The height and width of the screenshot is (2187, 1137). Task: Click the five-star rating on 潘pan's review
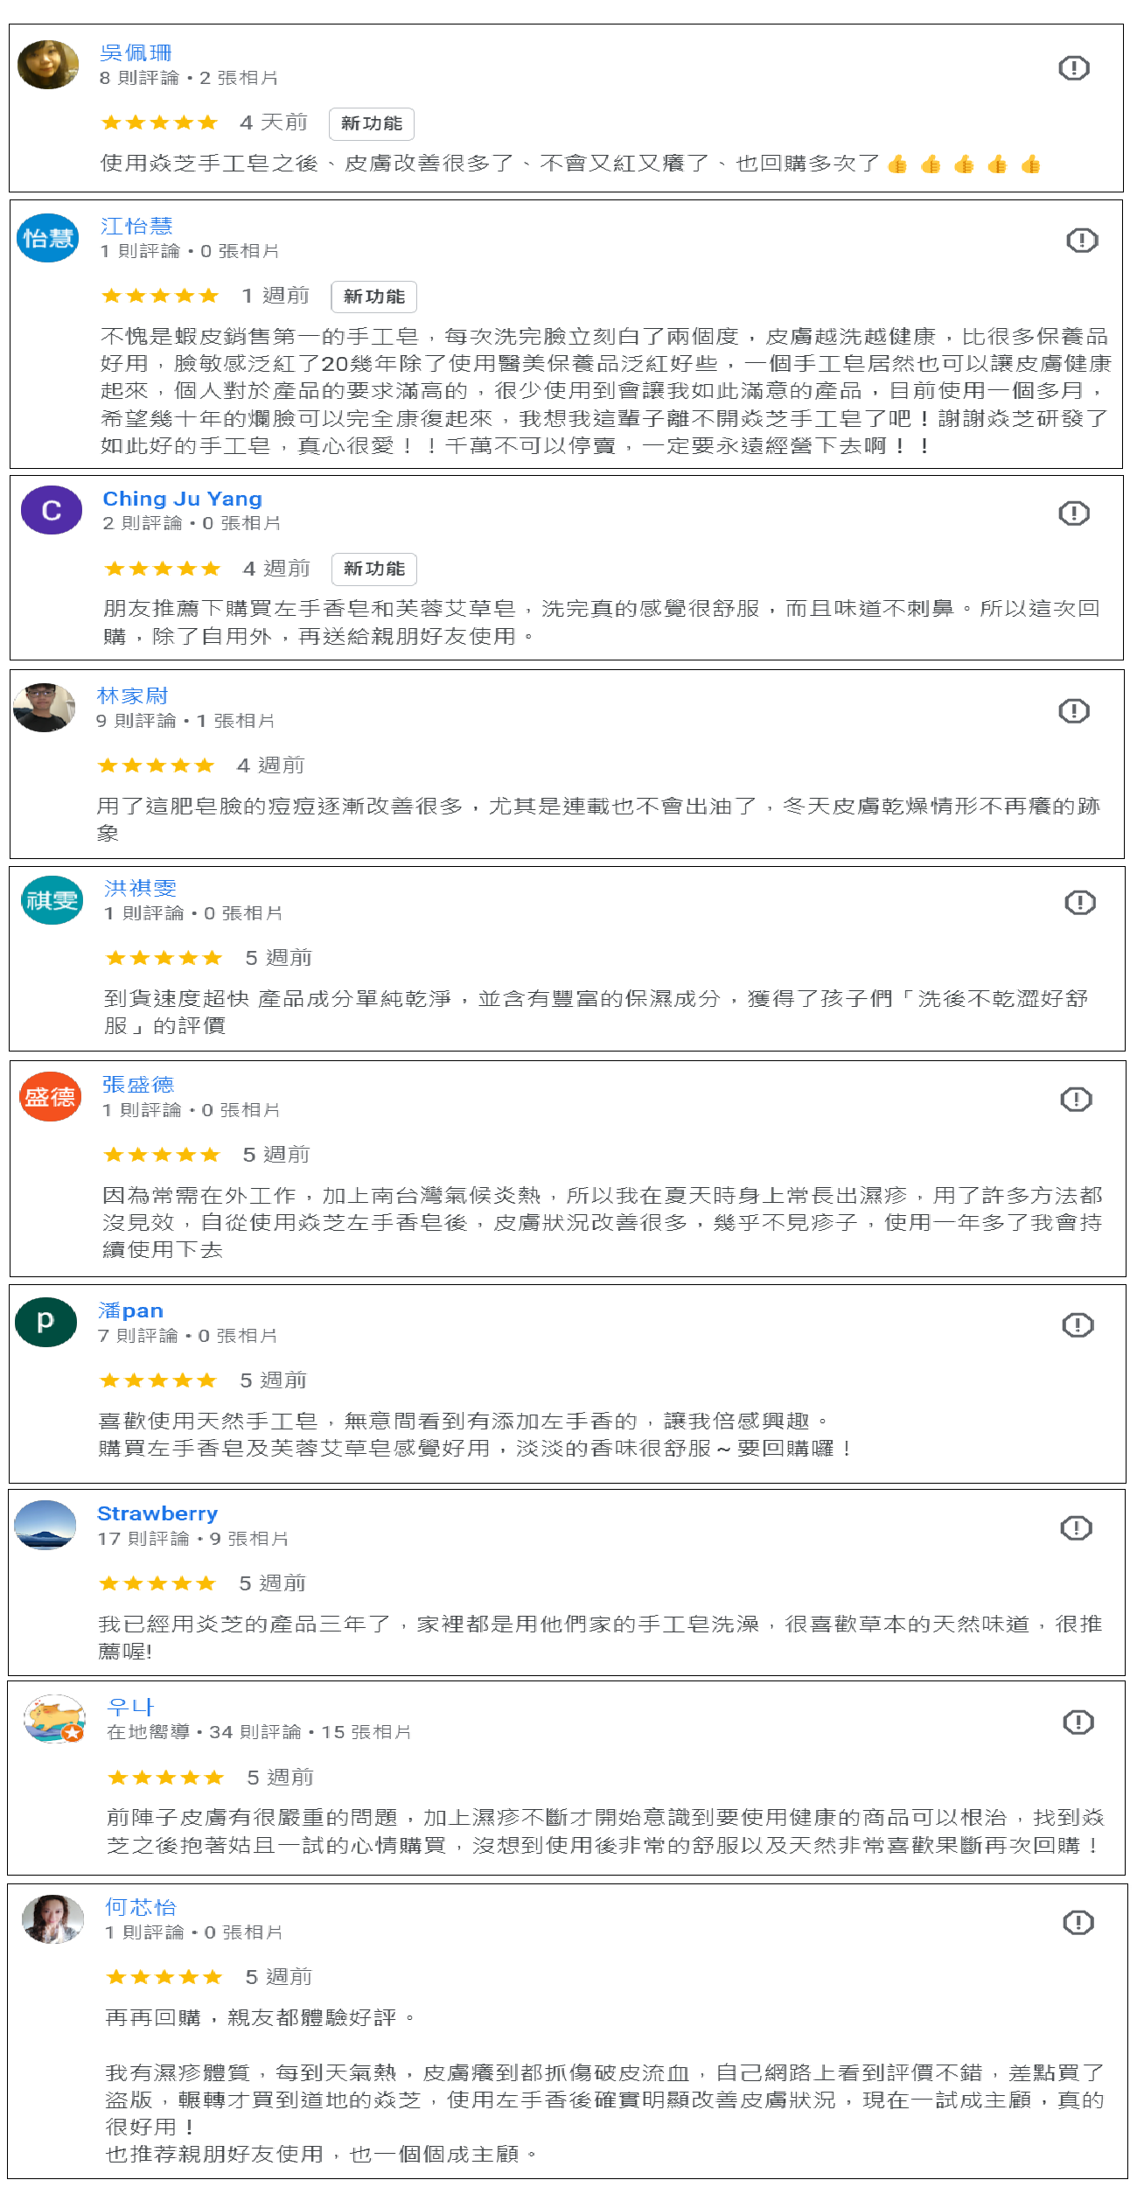click(158, 1380)
